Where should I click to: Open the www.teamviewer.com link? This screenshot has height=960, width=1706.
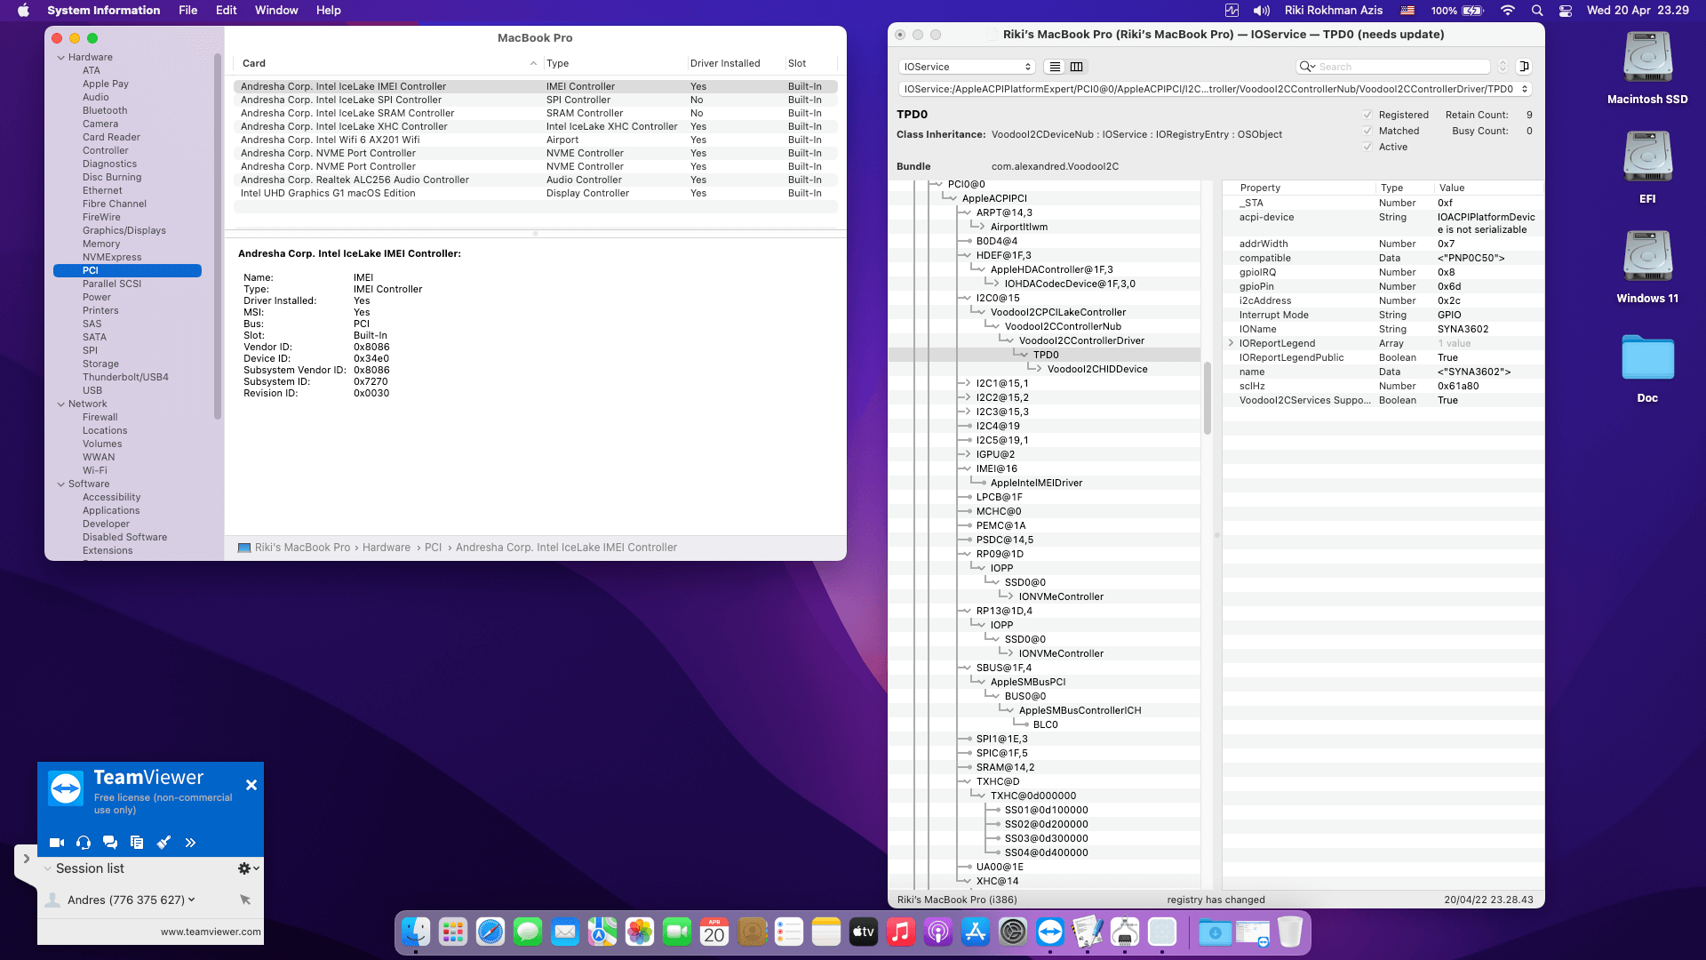coord(211,932)
